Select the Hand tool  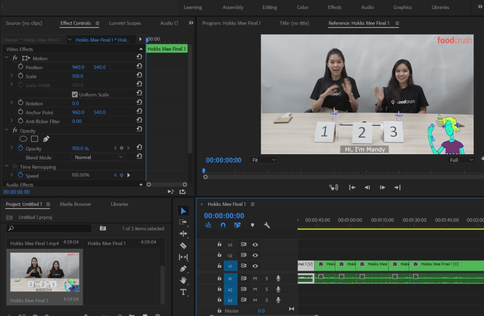pyautogui.click(x=184, y=280)
